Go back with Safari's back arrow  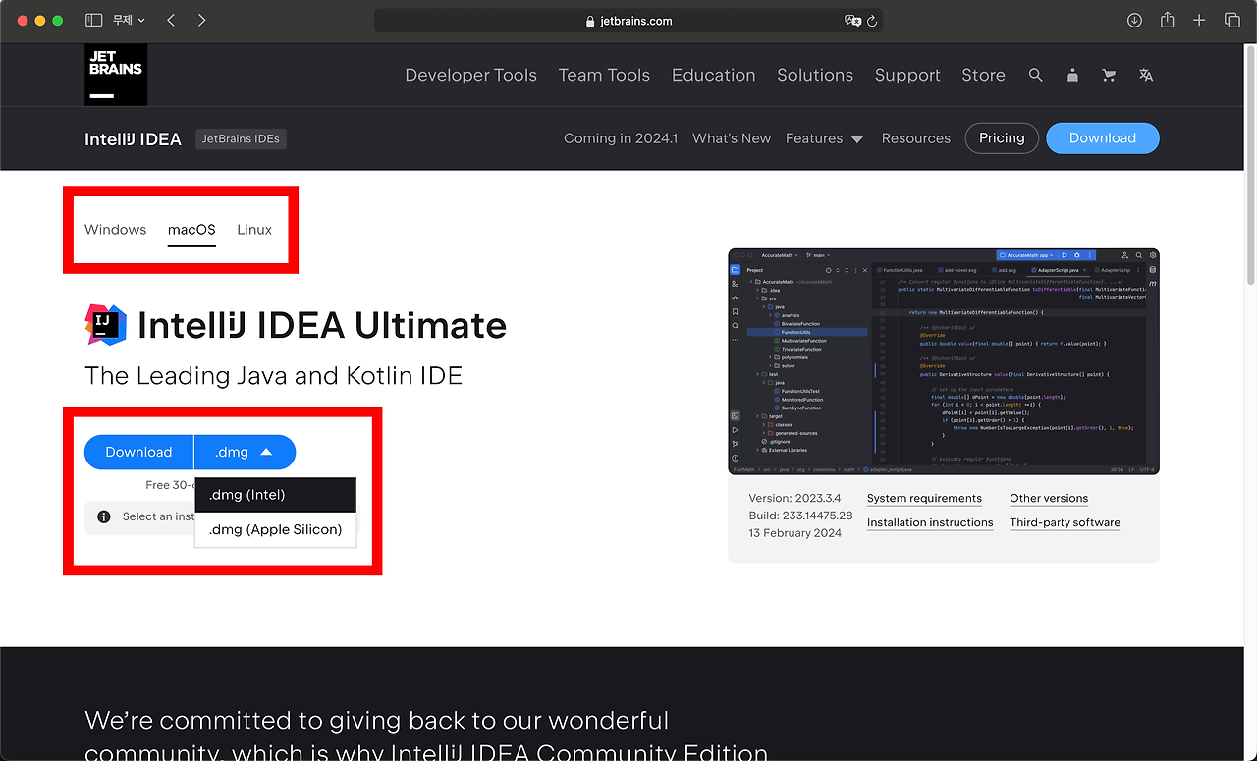(x=171, y=20)
